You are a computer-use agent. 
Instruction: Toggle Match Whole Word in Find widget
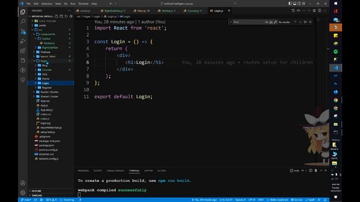pos(271,22)
